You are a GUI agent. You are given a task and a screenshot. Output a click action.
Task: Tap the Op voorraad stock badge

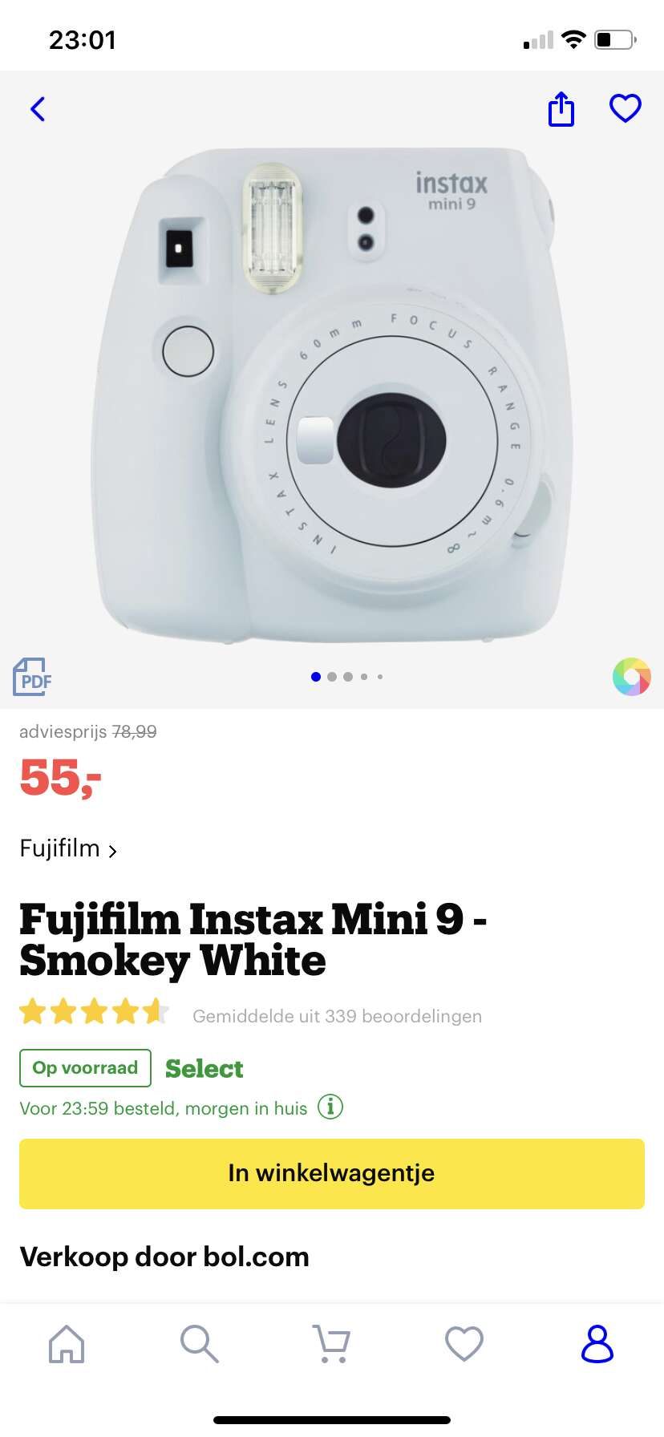[85, 1068]
